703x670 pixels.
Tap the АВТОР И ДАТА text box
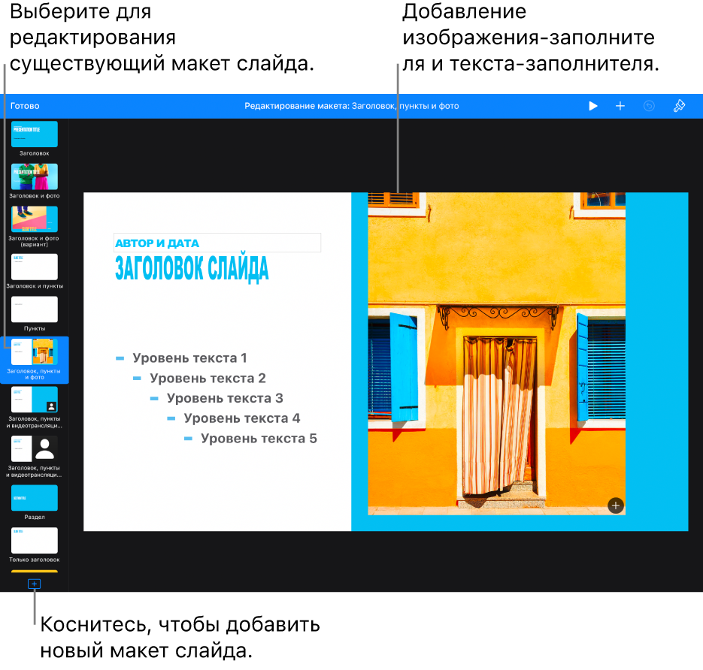217,243
